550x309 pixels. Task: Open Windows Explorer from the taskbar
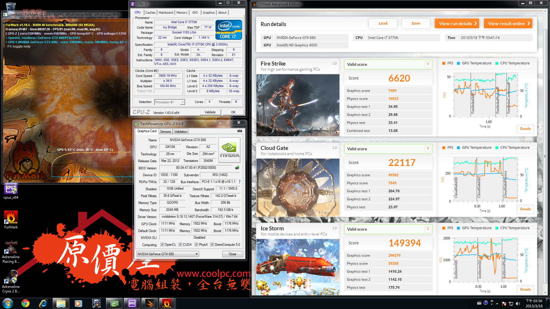(61, 303)
